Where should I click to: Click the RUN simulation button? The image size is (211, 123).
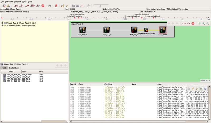pyautogui.click(x=21, y=6)
